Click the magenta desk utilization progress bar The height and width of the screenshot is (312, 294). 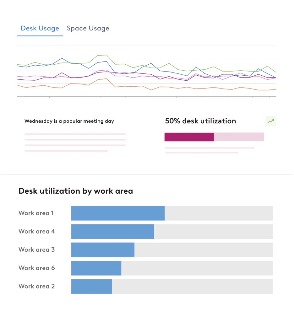[x=189, y=137]
